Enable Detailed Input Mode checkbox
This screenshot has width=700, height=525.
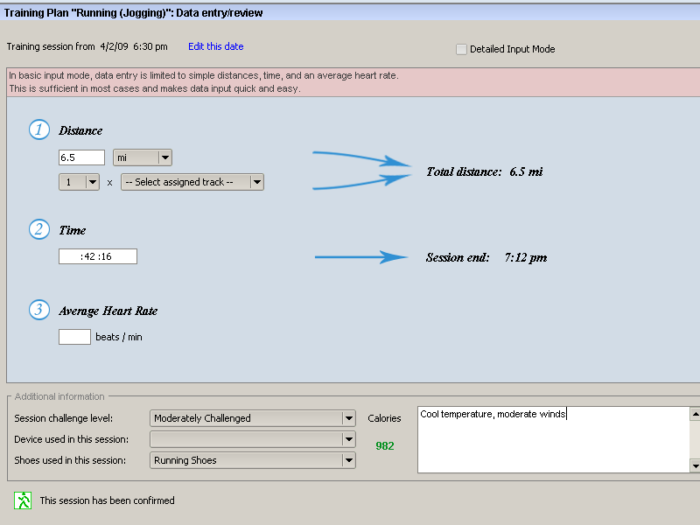click(461, 49)
